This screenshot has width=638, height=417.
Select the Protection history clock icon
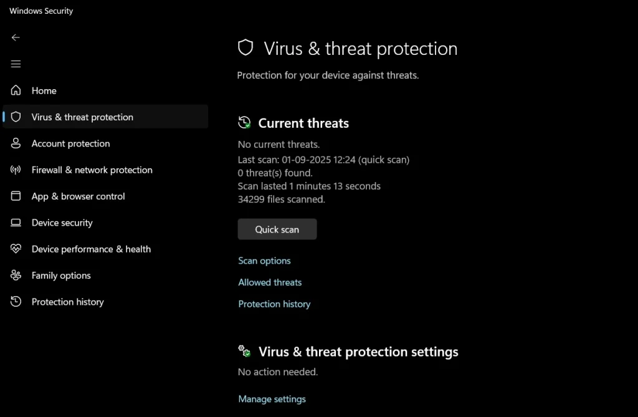16,302
